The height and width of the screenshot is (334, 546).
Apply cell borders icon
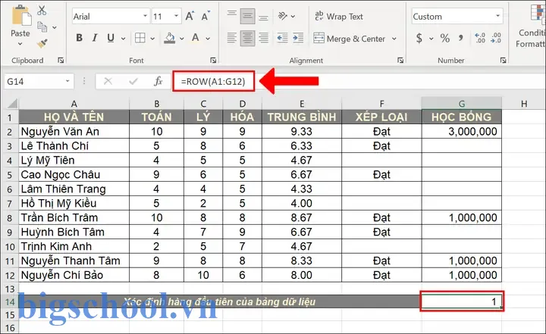(x=140, y=38)
